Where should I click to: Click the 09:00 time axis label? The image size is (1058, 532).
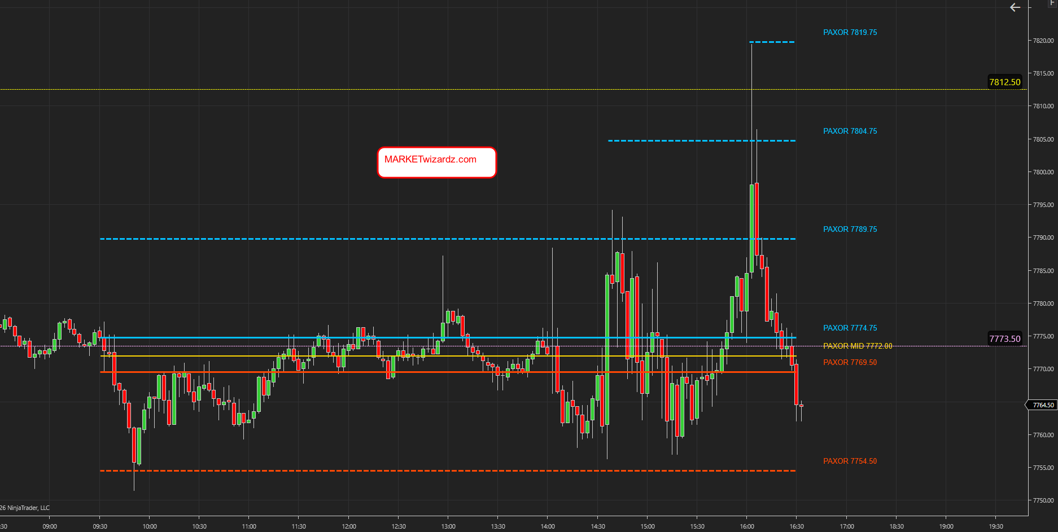click(x=50, y=526)
